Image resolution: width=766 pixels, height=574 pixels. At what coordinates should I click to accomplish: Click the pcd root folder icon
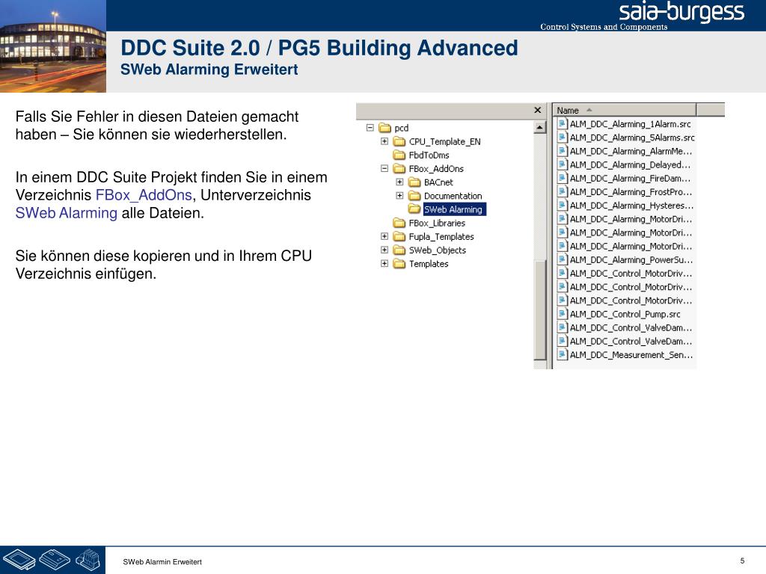[x=385, y=128]
